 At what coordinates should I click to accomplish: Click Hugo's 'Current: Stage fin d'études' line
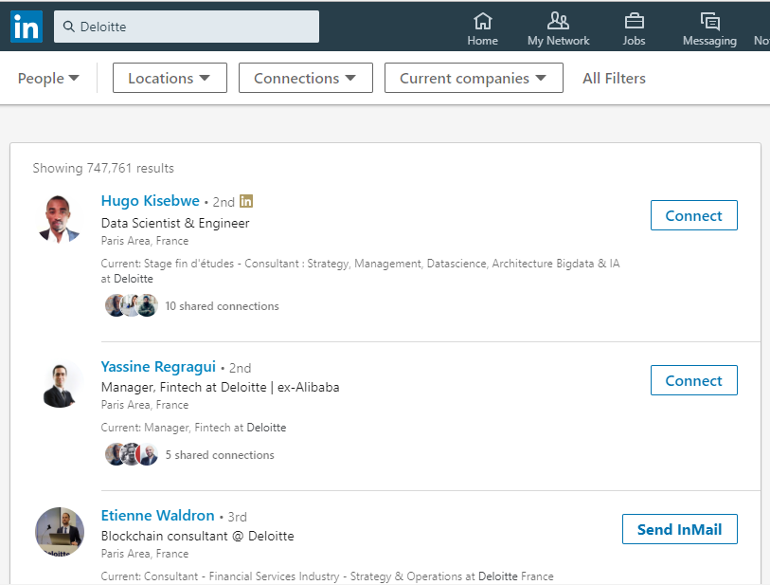tap(361, 271)
